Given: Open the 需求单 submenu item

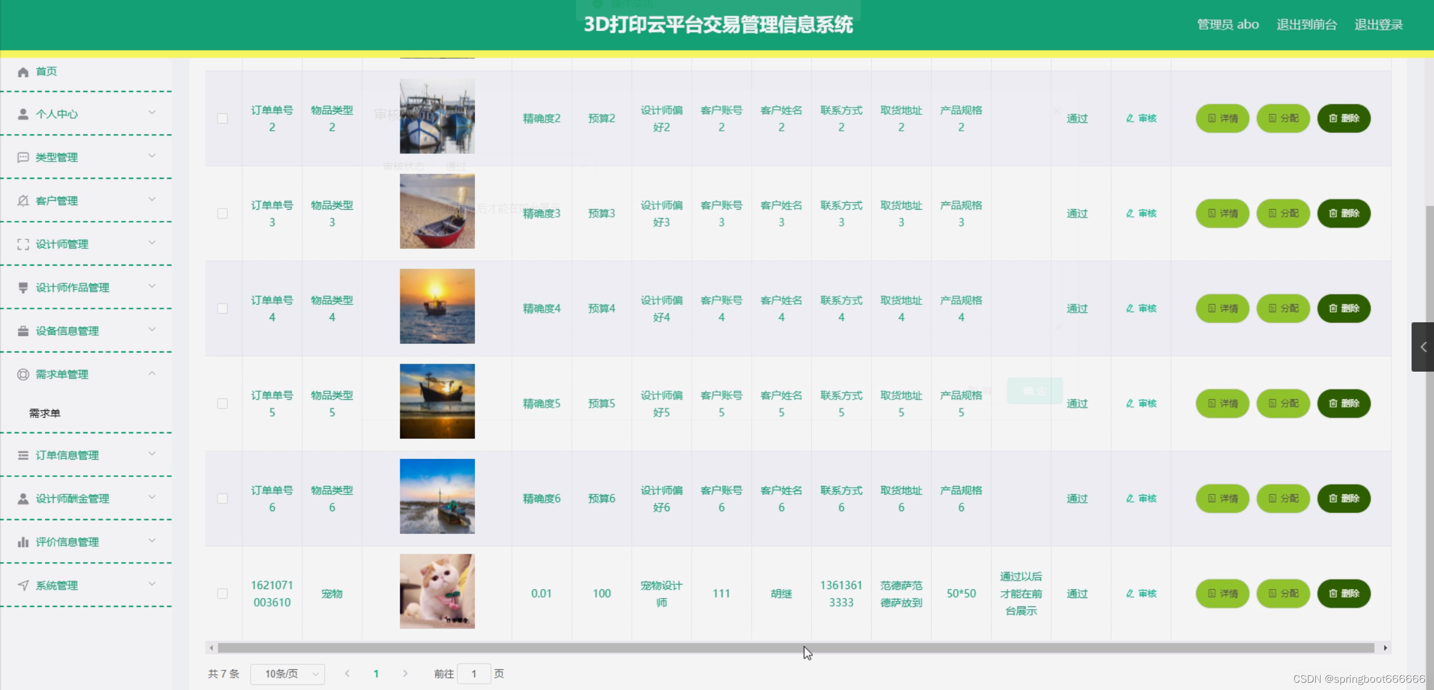Looking at the screenshot, I should click(45, 413).
